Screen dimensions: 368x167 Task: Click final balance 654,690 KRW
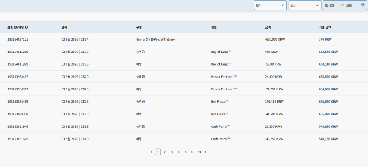click(x=328, y=89)
